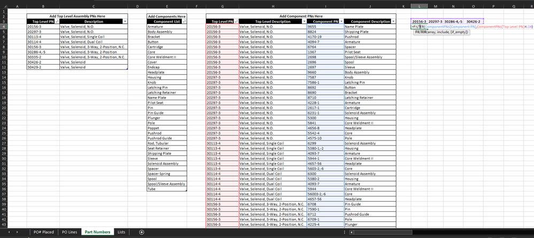
Task: Select the 'Shipping Plate' component description cell
Action: [x=370, y=31]
